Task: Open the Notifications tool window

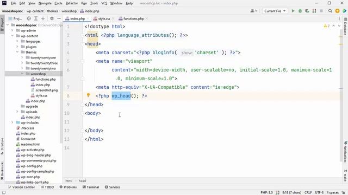Action: pyautogui.click(x=345, y=152)
